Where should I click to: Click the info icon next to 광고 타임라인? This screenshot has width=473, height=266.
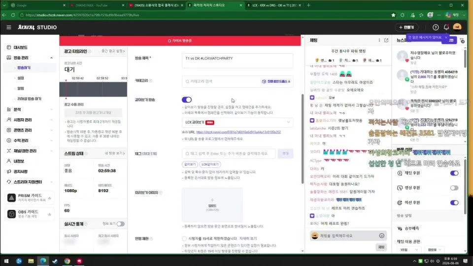(x=90, y=51)
